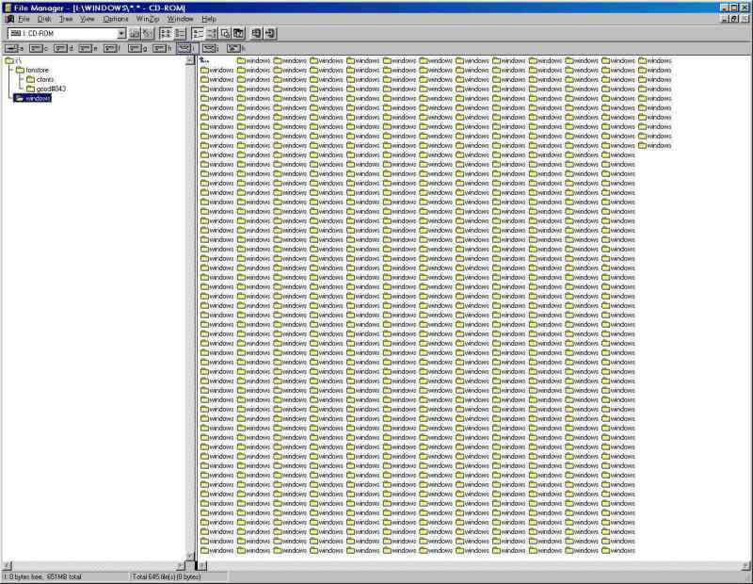753x584 pixels.
Task: Switch to floppy drive a
Action: (x=13, y=49)
